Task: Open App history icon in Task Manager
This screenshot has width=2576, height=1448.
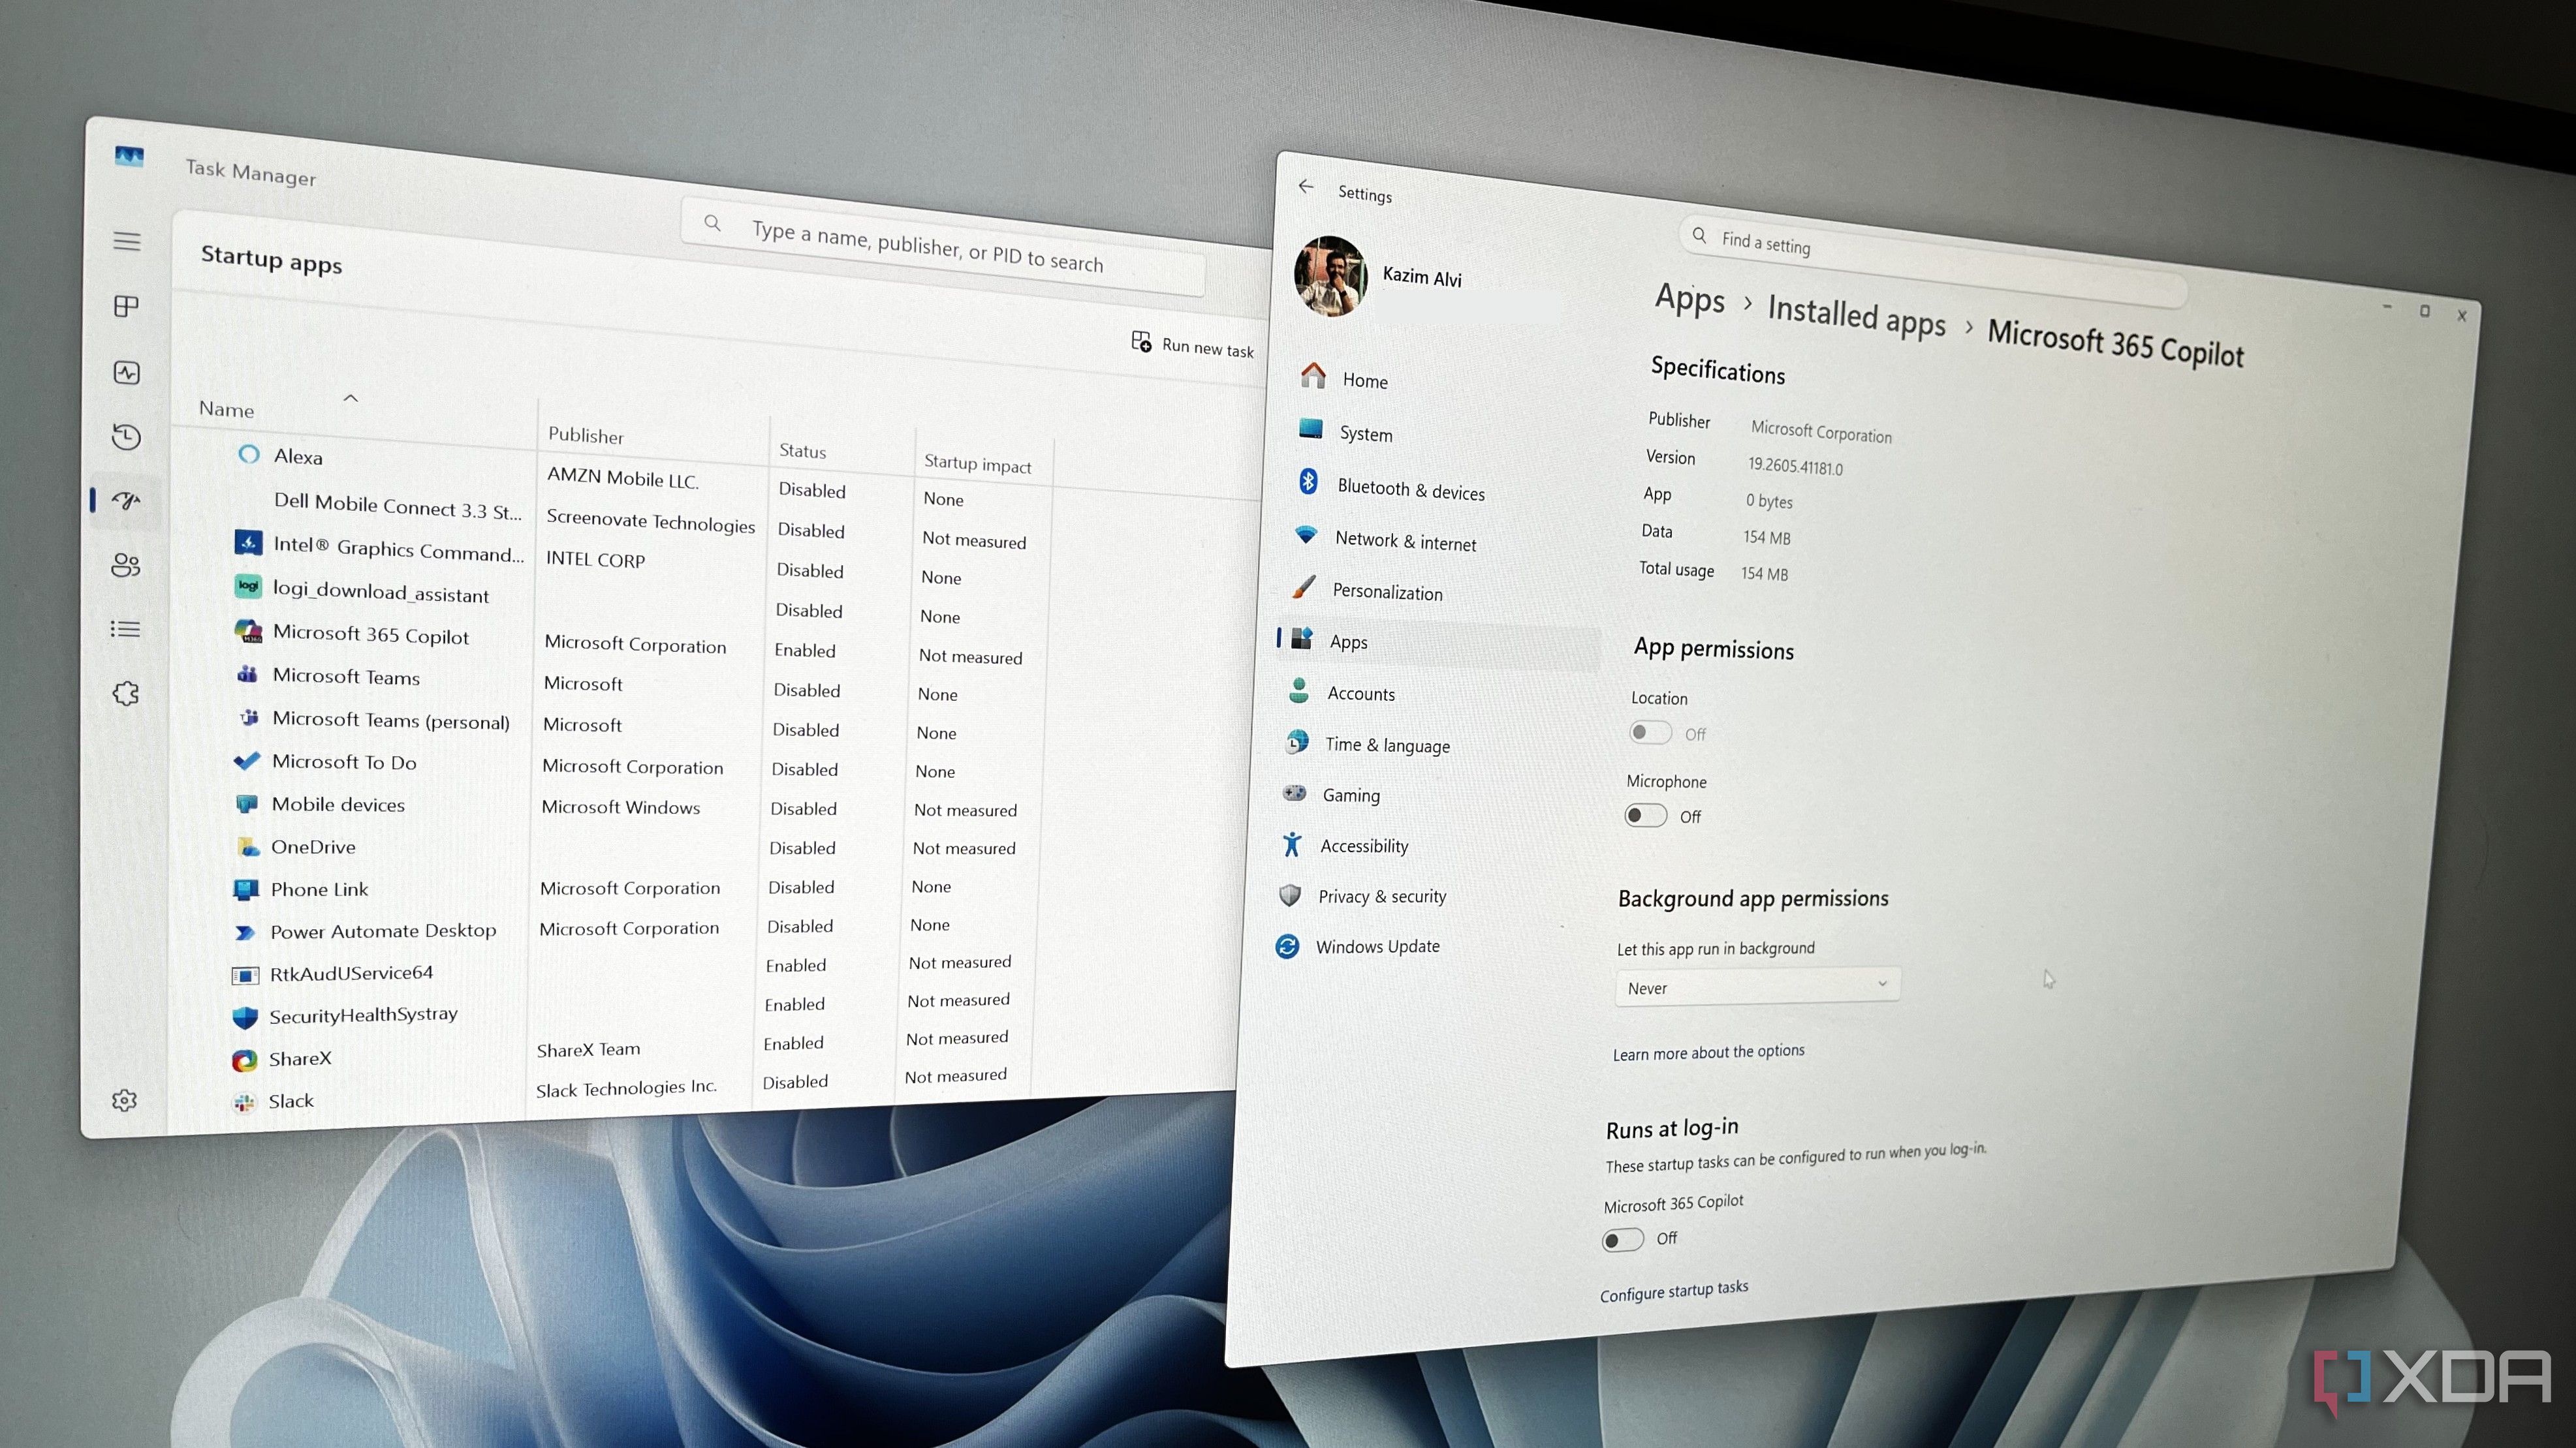Action: 127,437
